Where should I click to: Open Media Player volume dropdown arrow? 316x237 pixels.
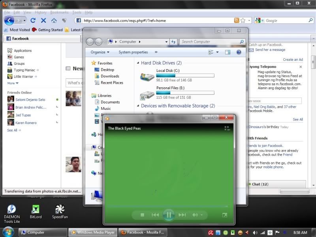click(x=201, y=215)
